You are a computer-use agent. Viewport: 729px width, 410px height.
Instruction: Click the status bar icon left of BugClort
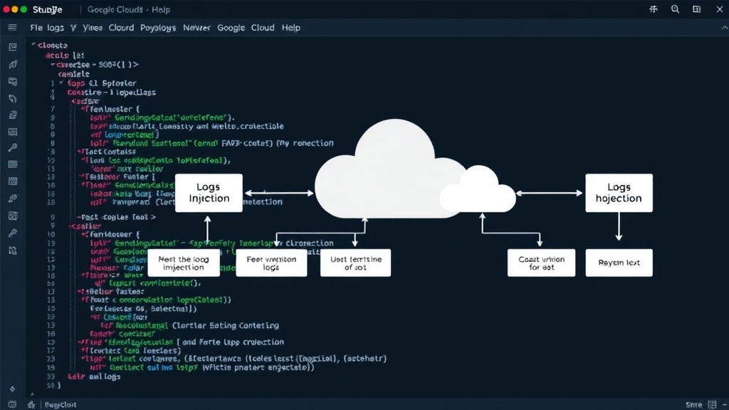(31, 405)
